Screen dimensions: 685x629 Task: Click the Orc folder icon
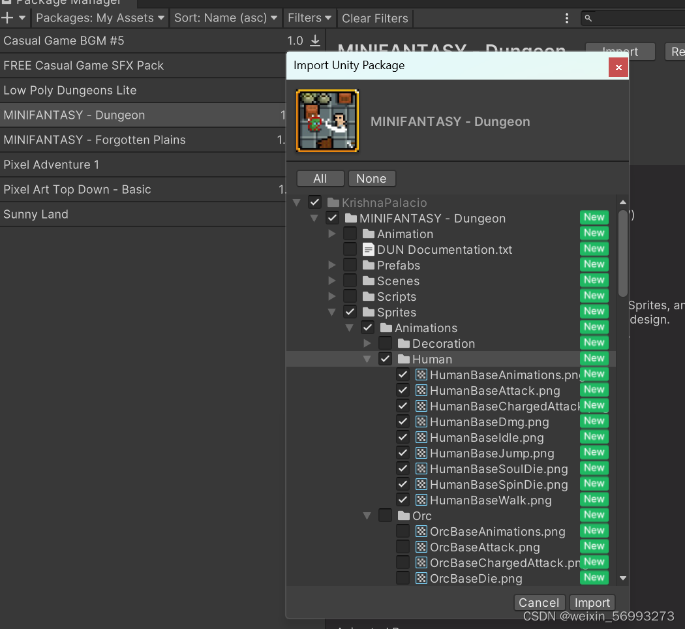[x=404, y=515]
